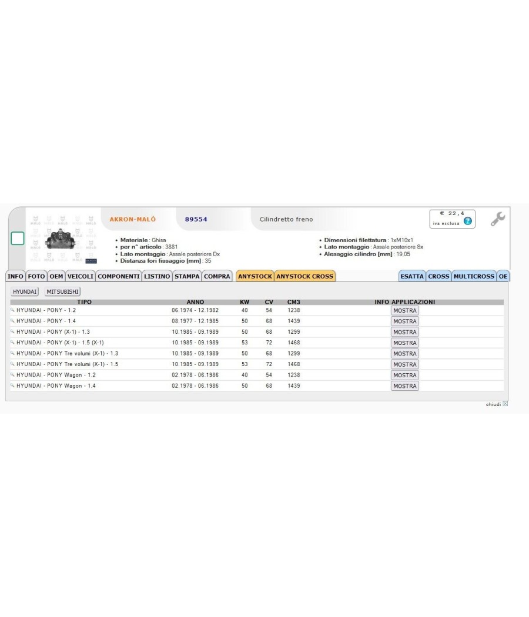Click the chiudi link text
Screen dimensions: 529x617
493,404
